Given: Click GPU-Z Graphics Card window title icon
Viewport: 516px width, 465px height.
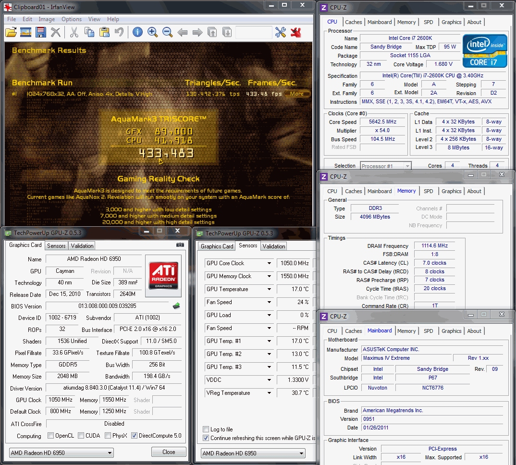Looking at the screenshot, I should coord(8,233).
